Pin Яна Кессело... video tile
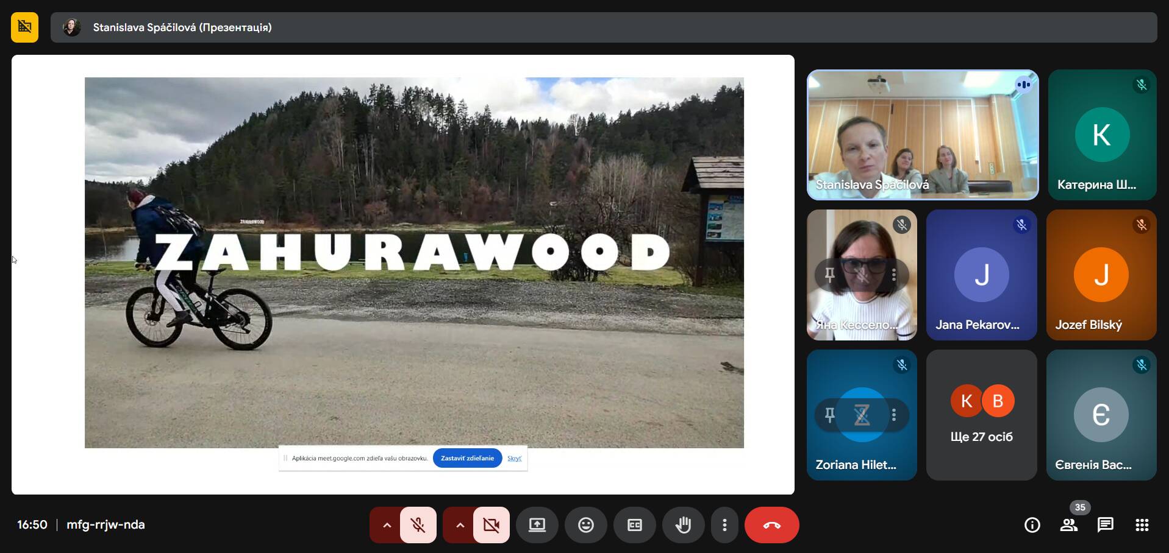 (x=829, y=275)
